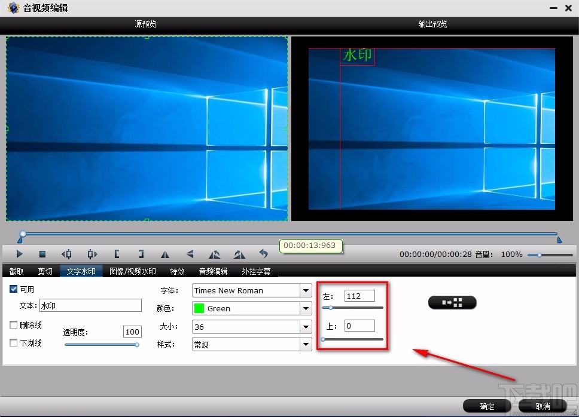579x417 pixels.
Task: Click the 确定 confirm button
Action: tap(486, 406)
